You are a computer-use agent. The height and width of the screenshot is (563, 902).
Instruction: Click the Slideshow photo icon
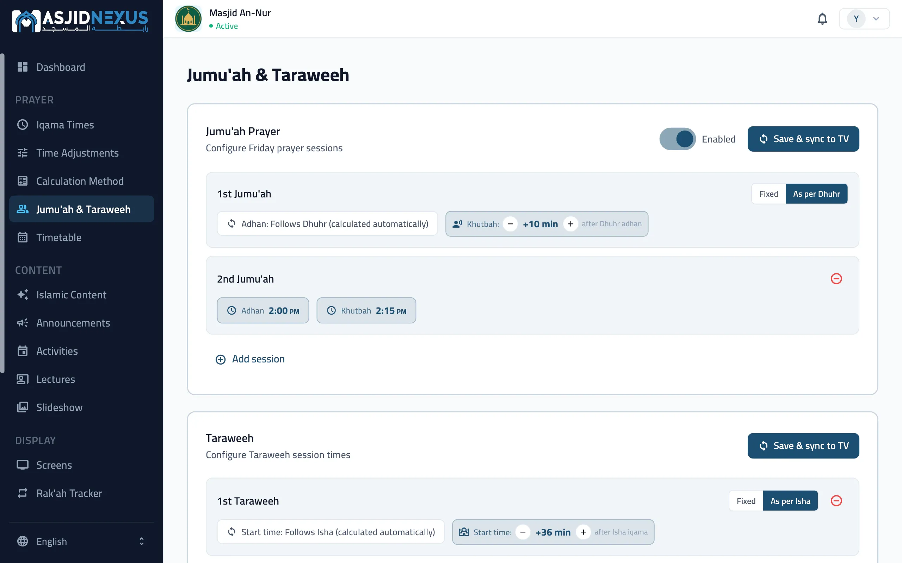pos(22,407)
